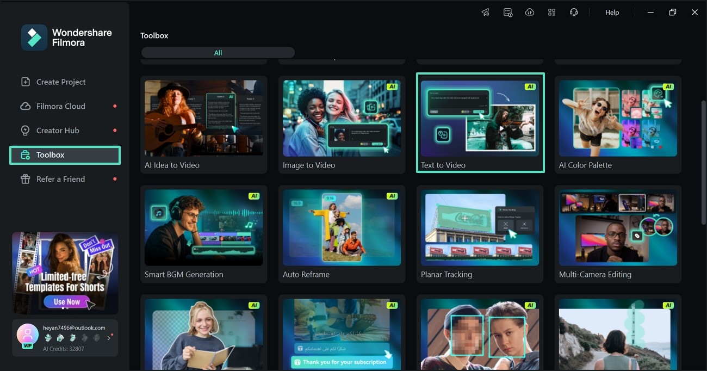The width and height of the screenshot is (707, 371).
Task: Launch the Image to Video tool
Action: pyautogui.click(x=342, y=125)
